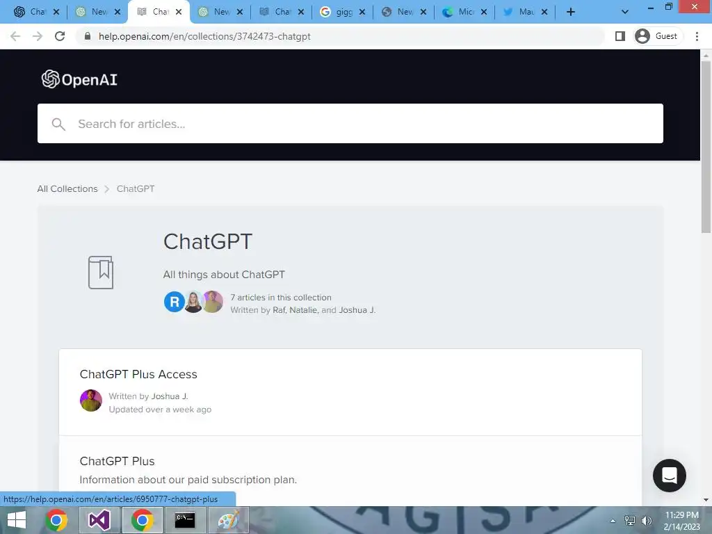Click the magnifier icon in search bar
The width and height of the screenshot is (712, 534).
(58, 124)
